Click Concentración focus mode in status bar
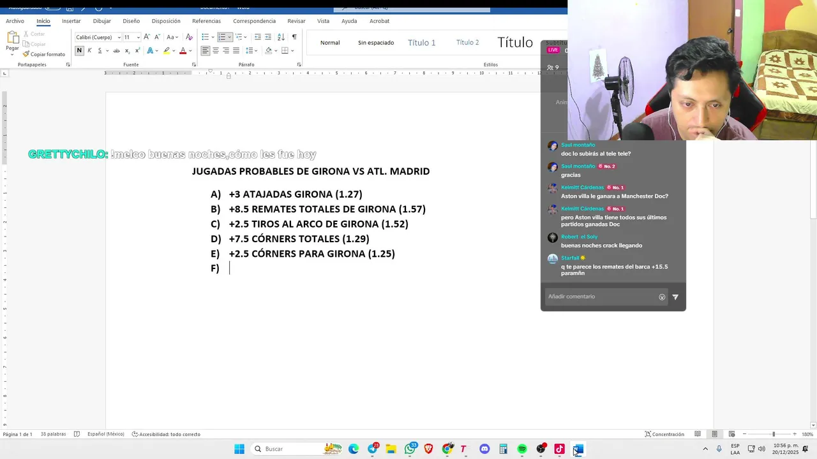 [x=664, y=434]
